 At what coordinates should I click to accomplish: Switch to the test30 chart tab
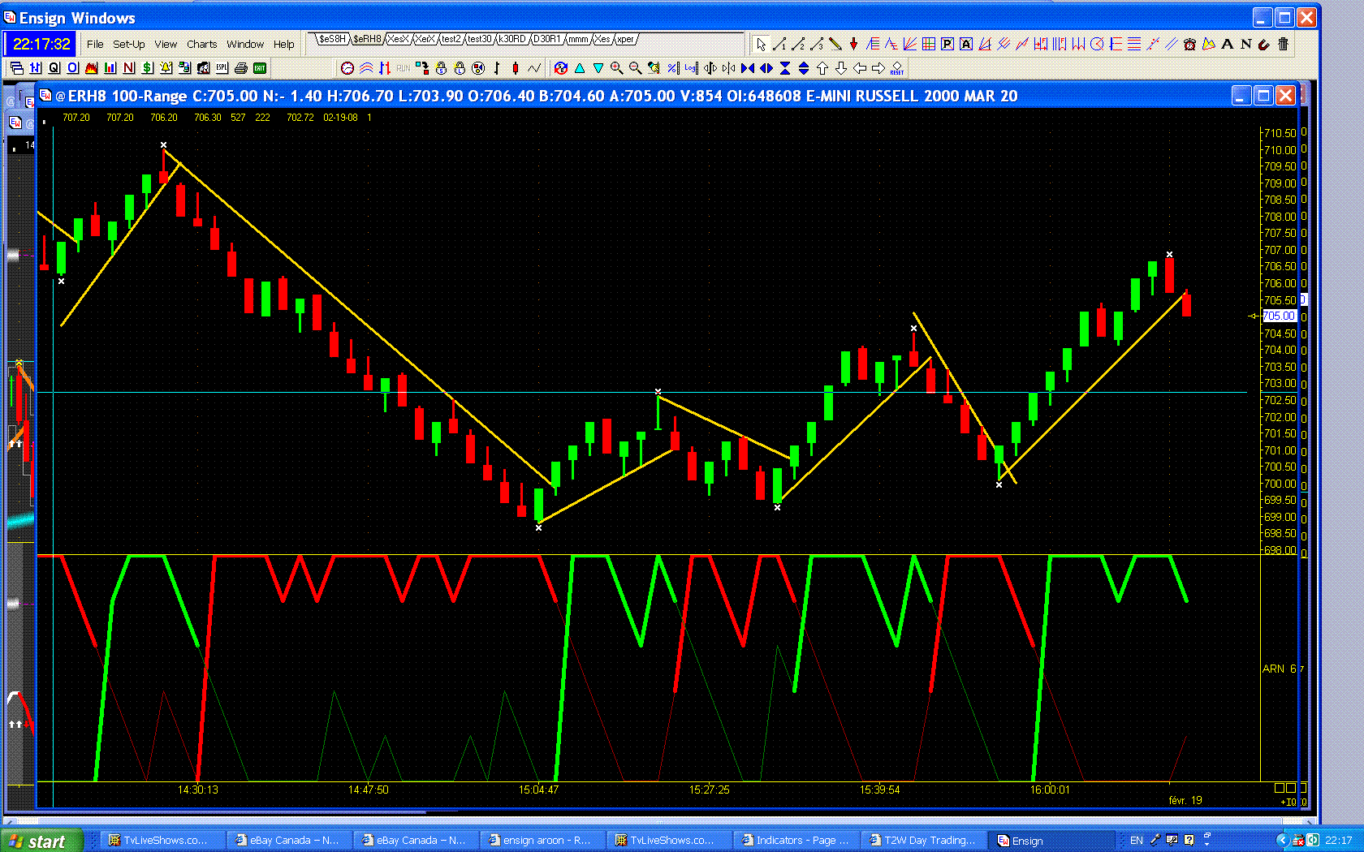pos(479,39)
